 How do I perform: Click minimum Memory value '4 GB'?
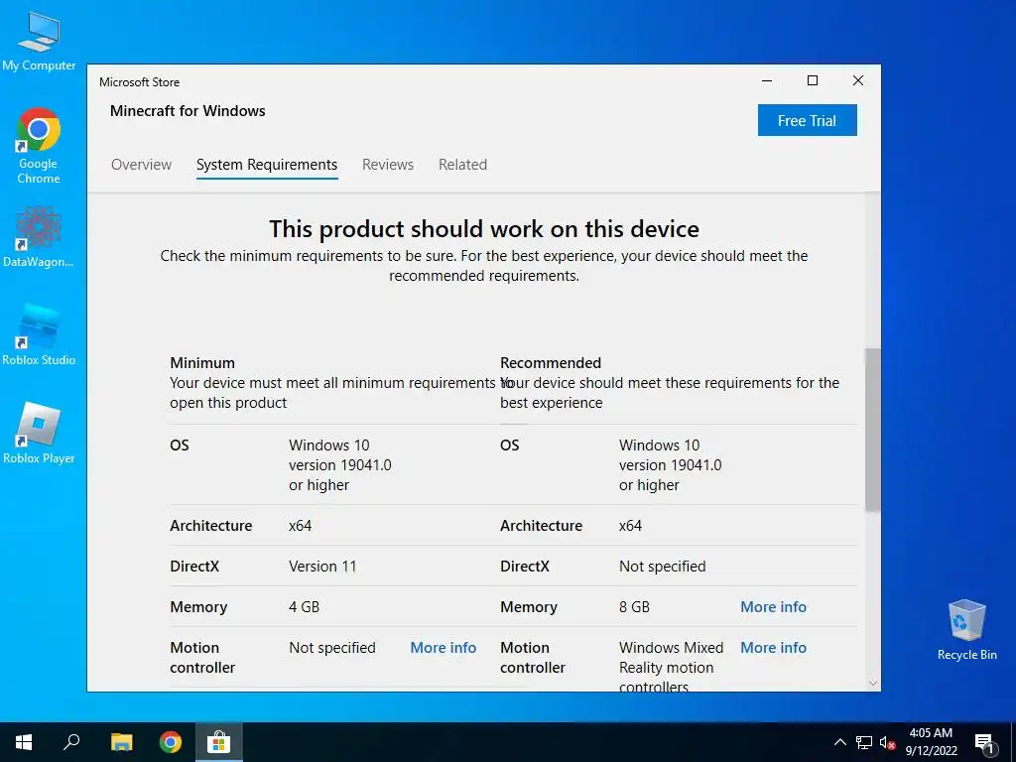304,607
